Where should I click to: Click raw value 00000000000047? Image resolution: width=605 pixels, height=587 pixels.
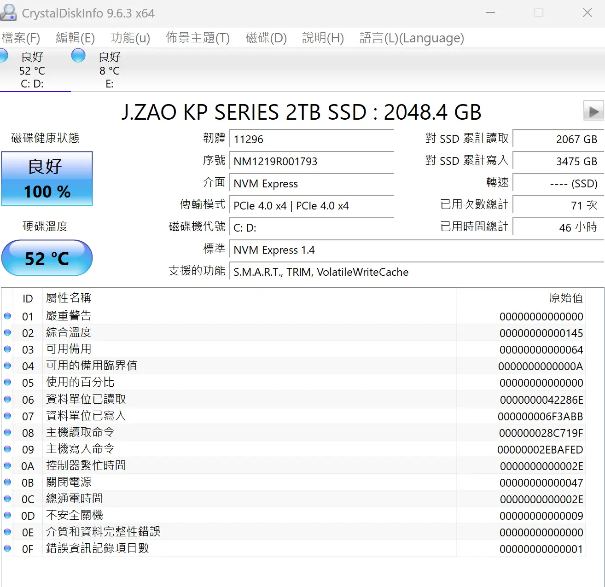pos(541,482)
